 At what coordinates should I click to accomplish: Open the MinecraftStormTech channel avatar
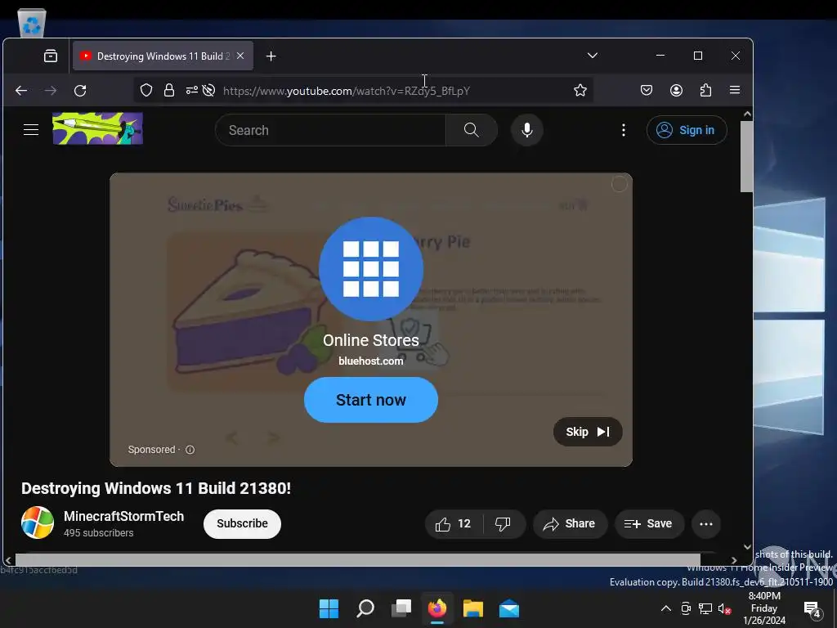(x=38, y=523)
